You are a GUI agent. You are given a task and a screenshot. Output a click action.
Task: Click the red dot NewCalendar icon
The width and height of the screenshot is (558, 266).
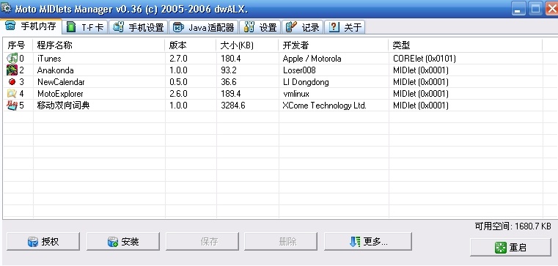(x=12, y=82)
